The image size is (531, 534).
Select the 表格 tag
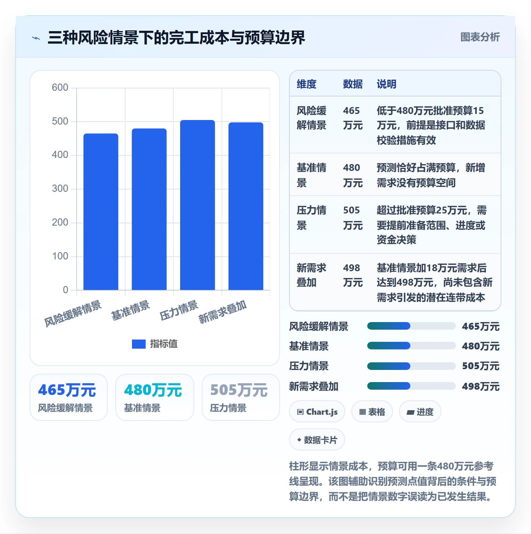(x=372, y=412)
